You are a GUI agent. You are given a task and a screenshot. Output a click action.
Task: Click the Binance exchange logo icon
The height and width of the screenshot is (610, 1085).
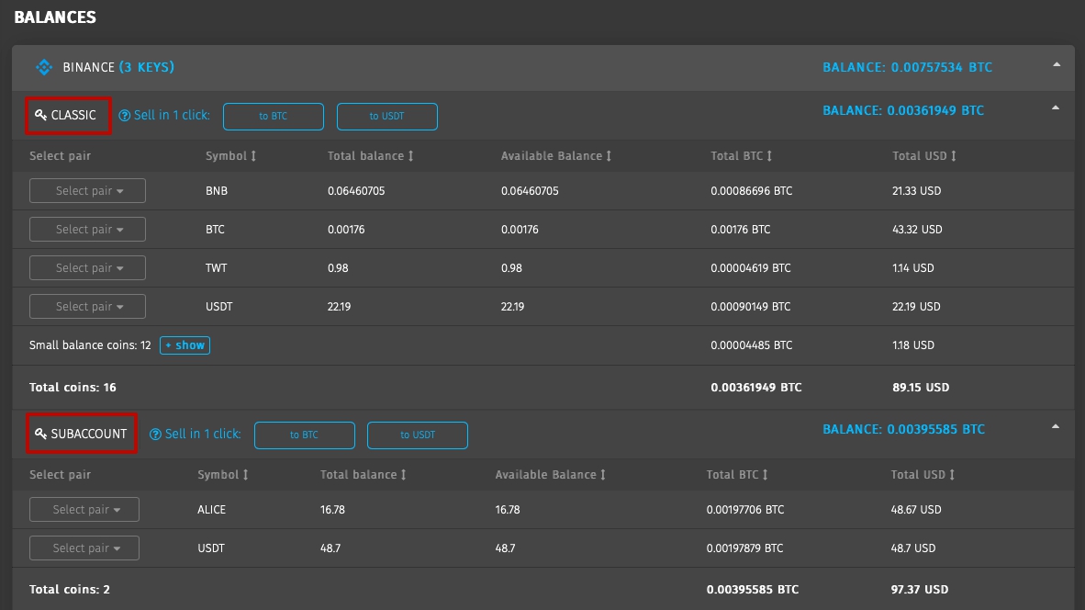pos(44,67)
